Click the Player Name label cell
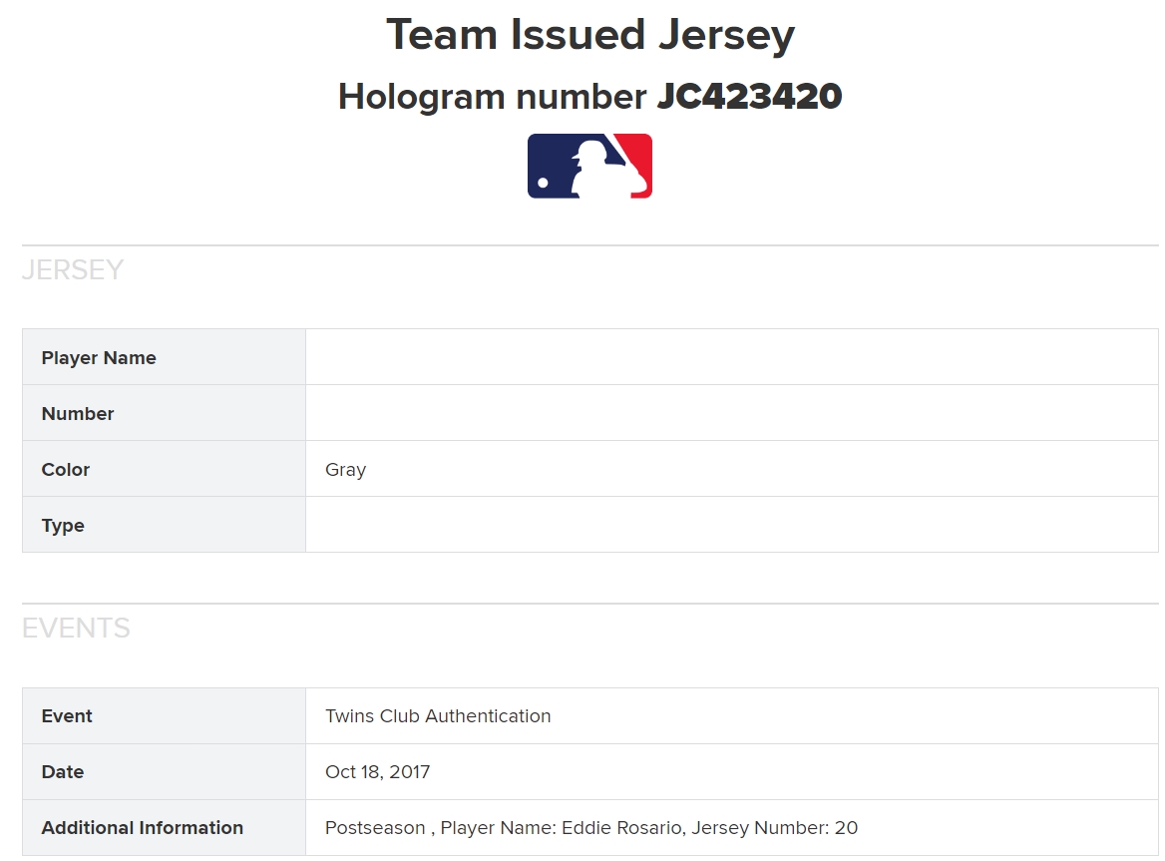The height and width of the screenshot is (861, 1165). click(165, 357)
